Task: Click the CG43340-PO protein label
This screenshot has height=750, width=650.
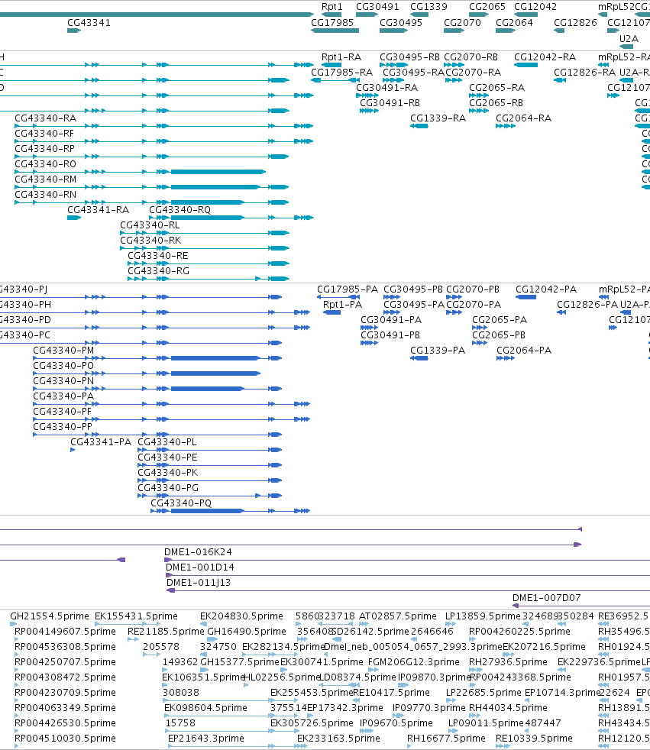Action: (63, 366)
